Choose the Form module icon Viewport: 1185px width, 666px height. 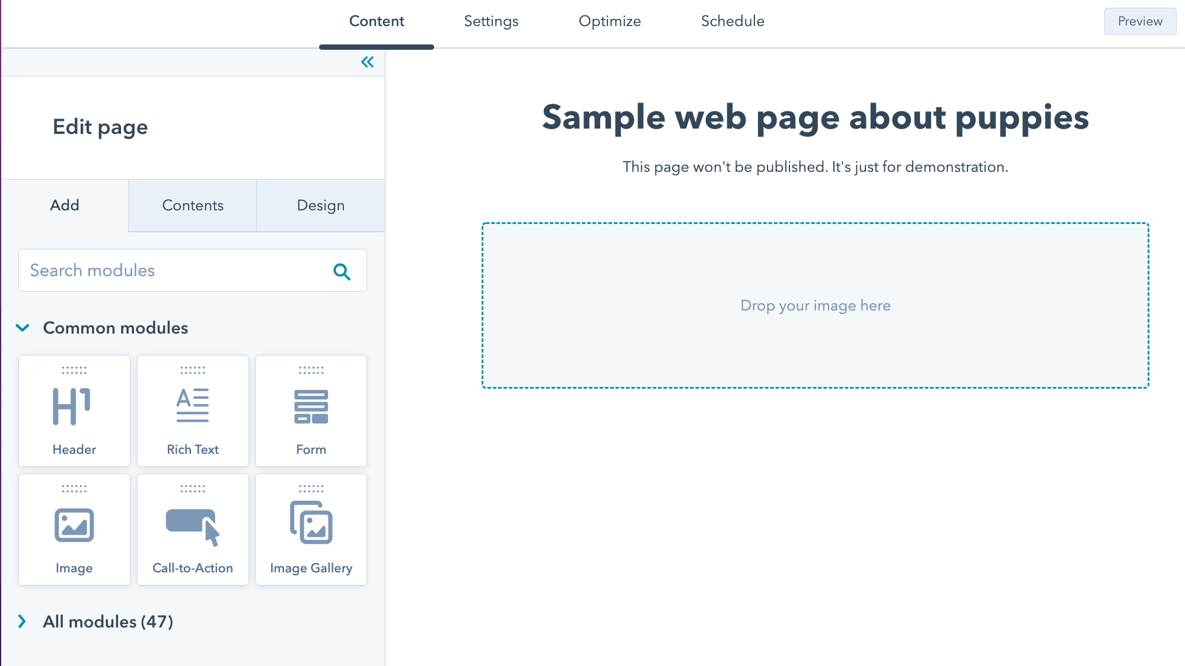point(311,406)
